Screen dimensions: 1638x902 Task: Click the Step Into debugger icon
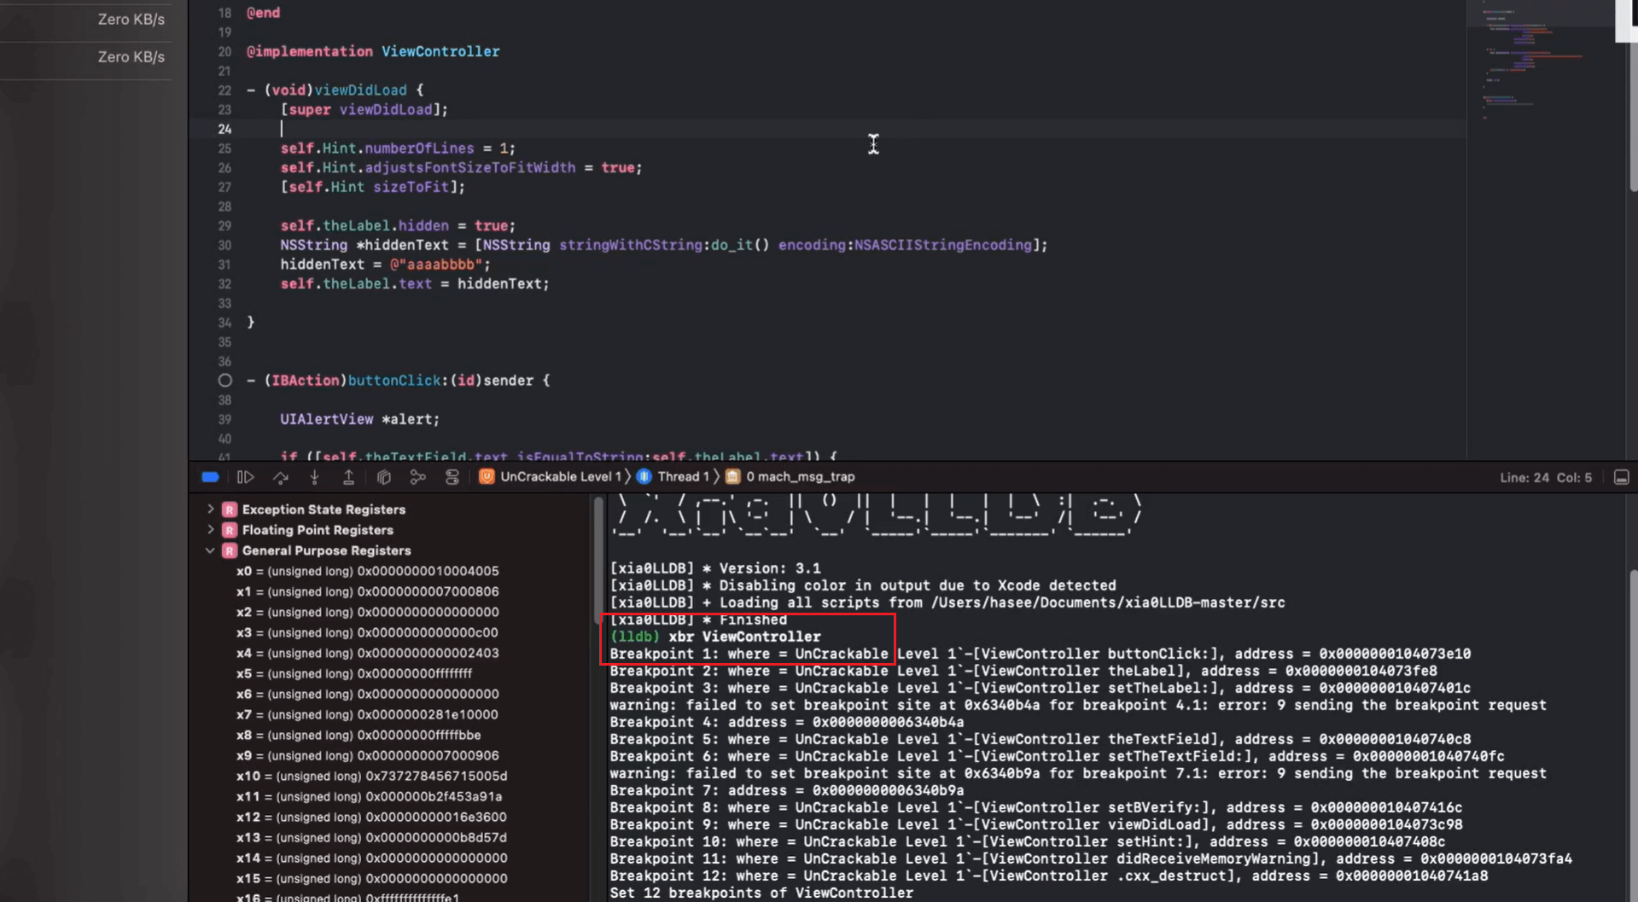click(315, 477)
